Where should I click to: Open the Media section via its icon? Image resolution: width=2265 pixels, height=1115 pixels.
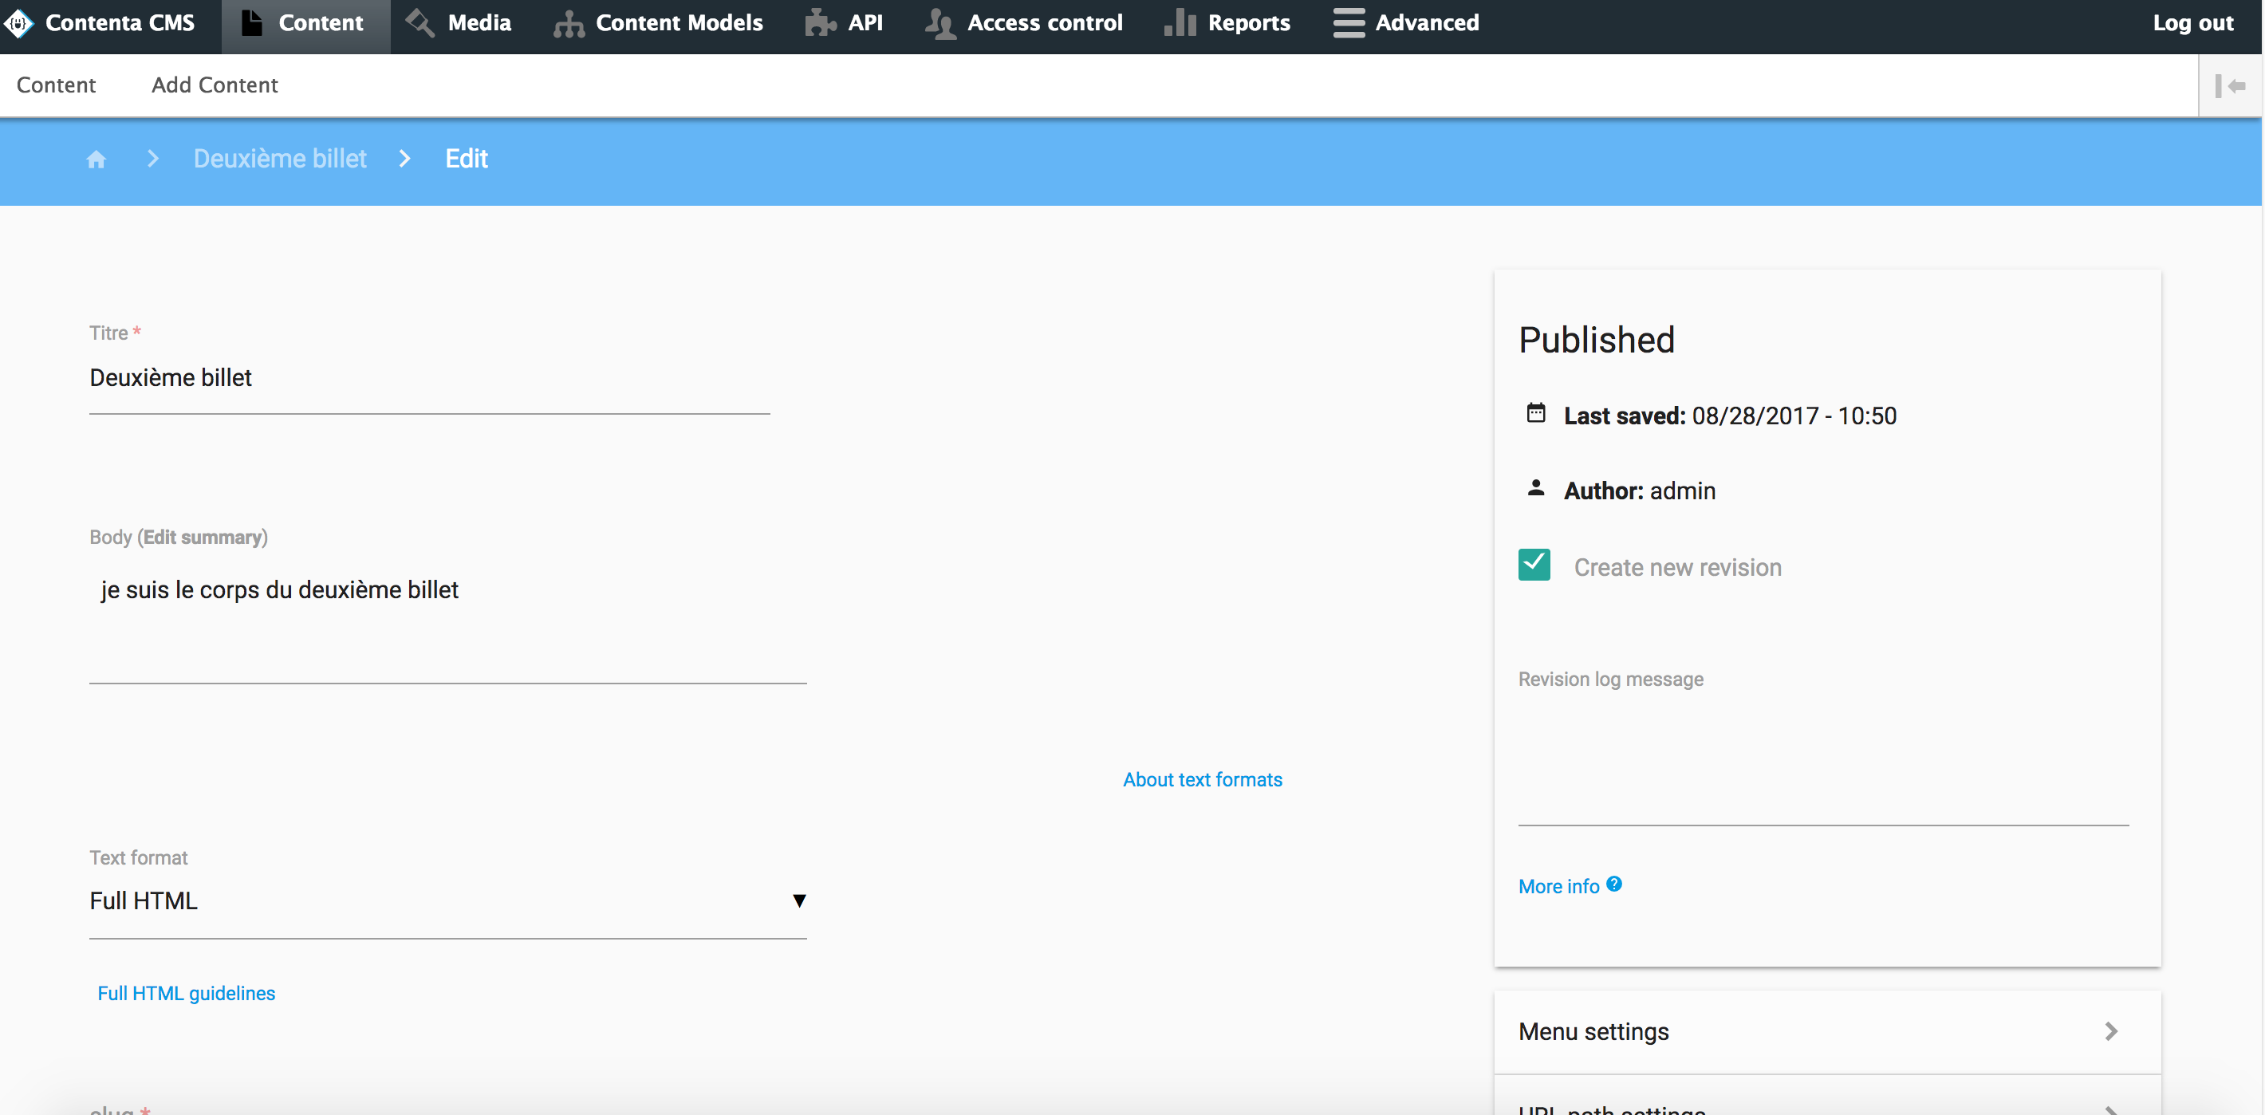(x=420, y=23)
